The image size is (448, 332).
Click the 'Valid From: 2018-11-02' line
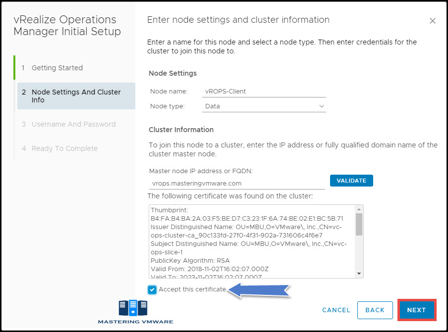(210, 269)
